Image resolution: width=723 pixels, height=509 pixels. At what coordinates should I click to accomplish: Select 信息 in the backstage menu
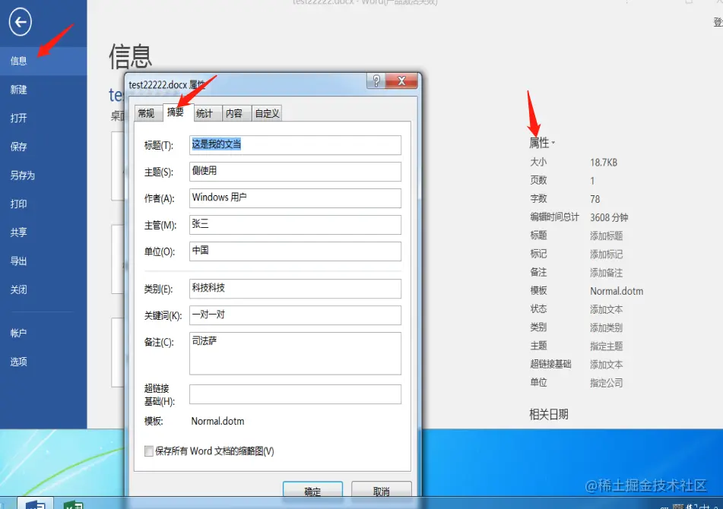[x=43, y=61]
